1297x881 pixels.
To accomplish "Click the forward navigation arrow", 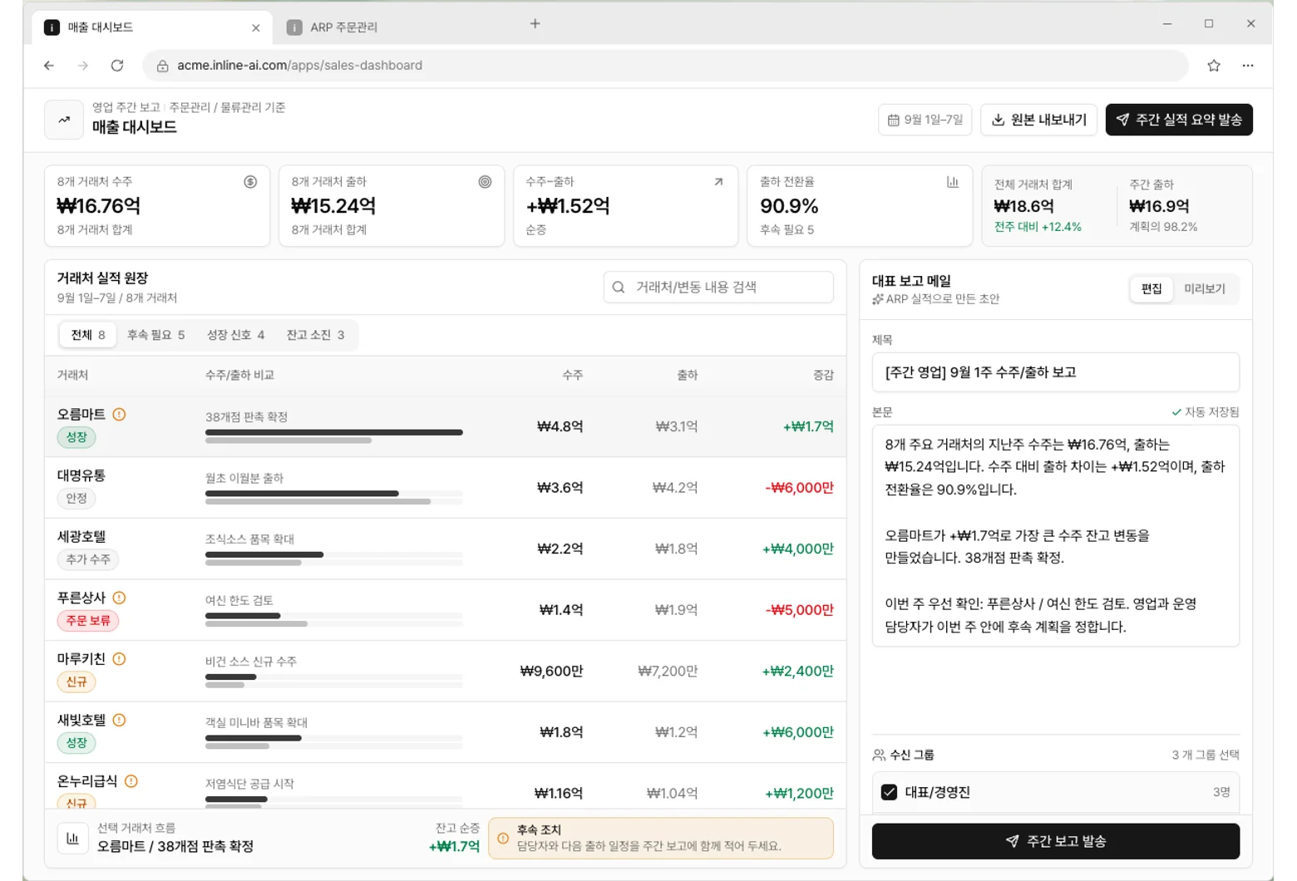I will point(83,66).
